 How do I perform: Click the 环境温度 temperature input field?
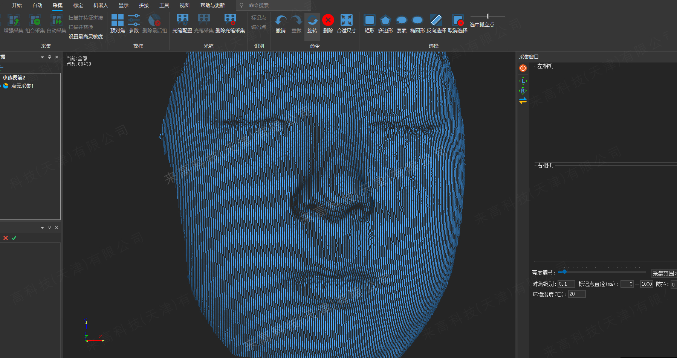[x=577, y=294]
